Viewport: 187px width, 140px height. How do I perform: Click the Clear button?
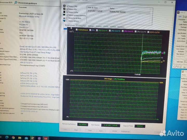[90, 130]
